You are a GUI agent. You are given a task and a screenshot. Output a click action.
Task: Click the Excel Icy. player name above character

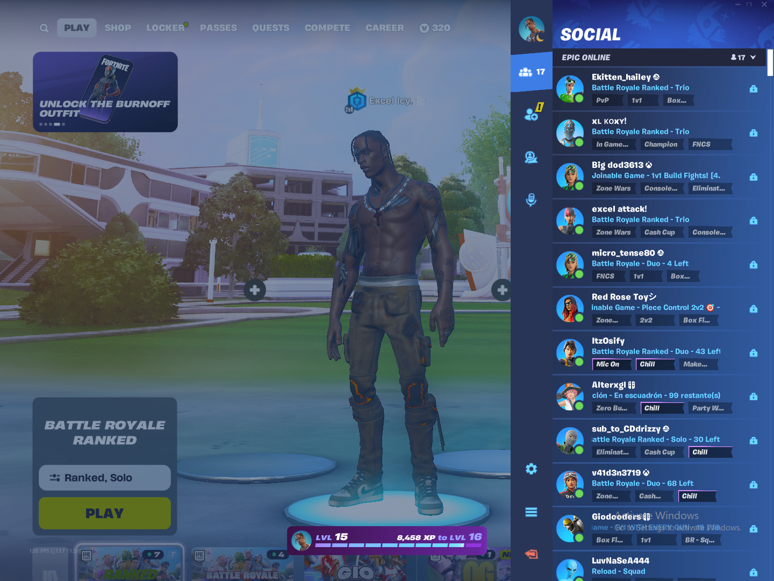coord(391,101)
